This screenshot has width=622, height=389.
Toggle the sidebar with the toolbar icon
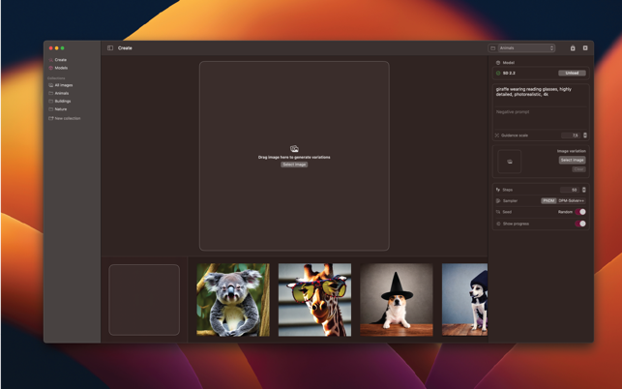[x=110, y=48]
